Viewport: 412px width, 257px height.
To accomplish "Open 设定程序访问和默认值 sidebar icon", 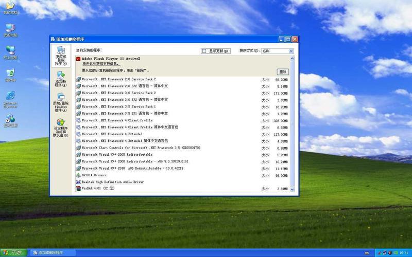I will click(x=61, y=127).
